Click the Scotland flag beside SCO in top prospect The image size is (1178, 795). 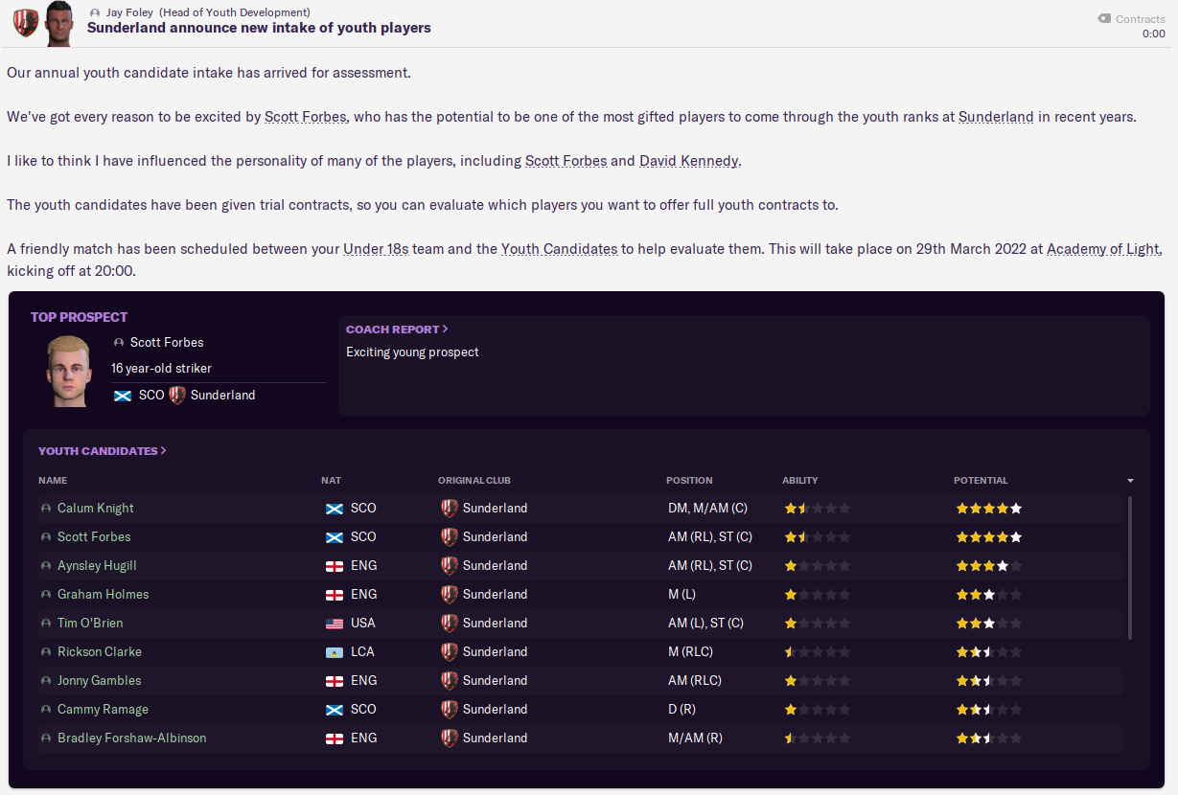coord(123,396)
